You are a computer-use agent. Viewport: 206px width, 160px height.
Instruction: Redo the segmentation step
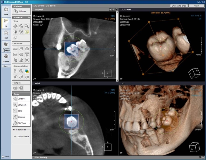pos(21,77)
